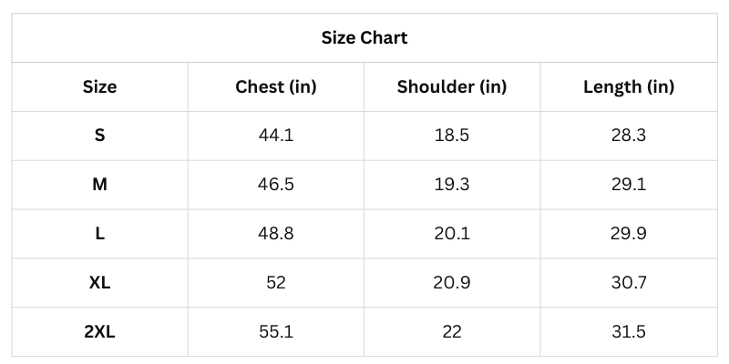Click the Size Chart title
729x364 pixels.
[364, 38]
